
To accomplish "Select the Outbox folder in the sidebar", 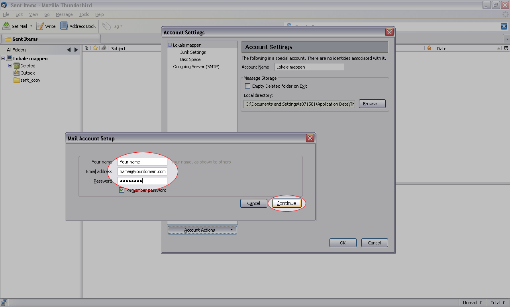I will tap(27, 73).
